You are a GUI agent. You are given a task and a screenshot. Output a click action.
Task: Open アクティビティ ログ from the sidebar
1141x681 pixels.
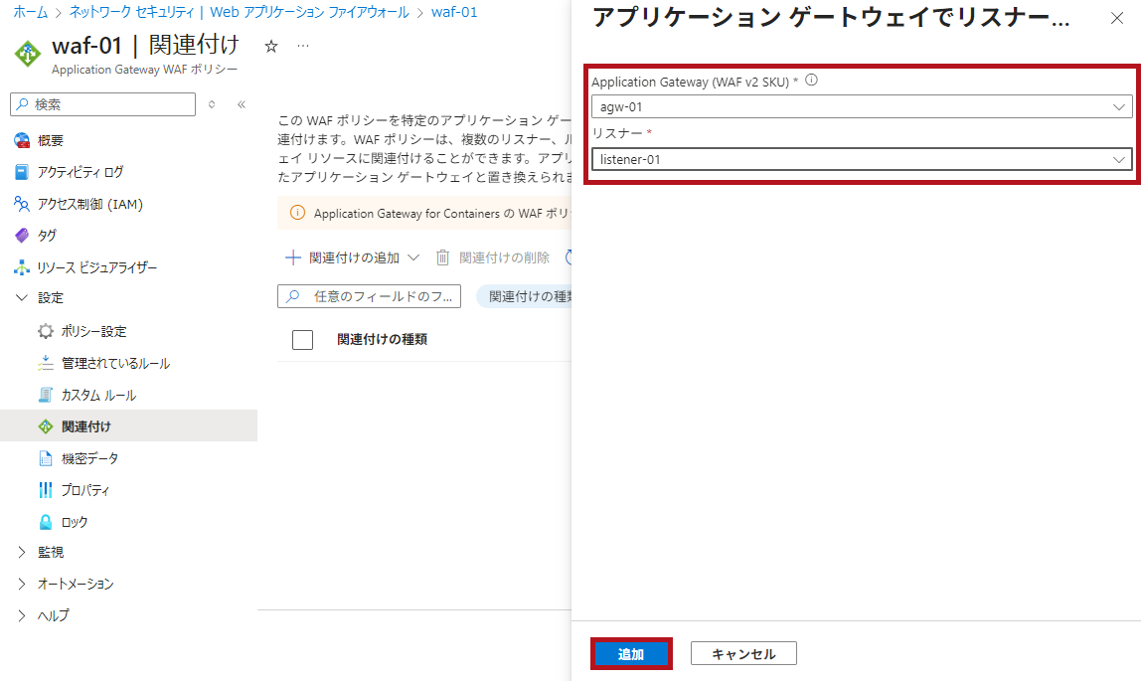coord(80,172)
